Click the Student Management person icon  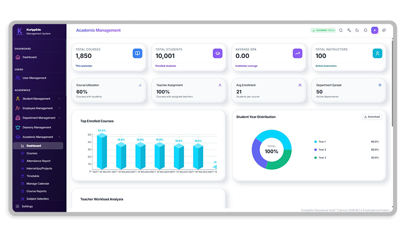pos(17,99)
